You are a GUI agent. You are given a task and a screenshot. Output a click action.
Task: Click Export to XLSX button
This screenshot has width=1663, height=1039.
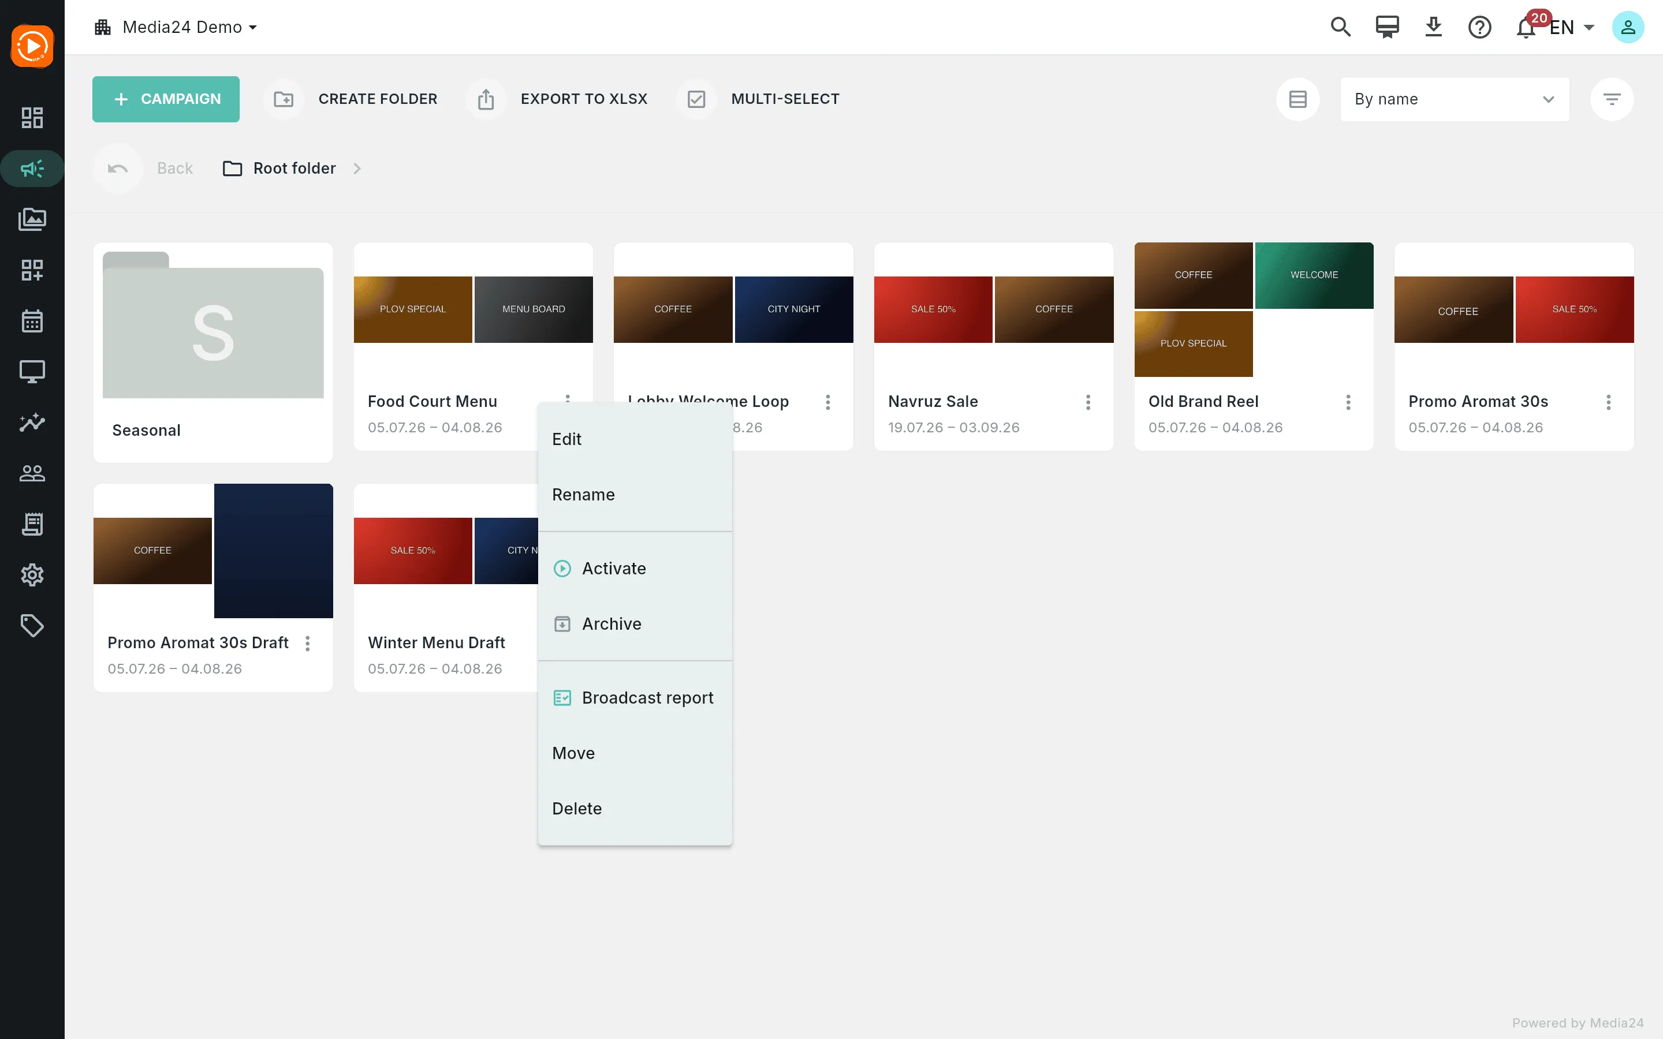(x=557, y=99)
